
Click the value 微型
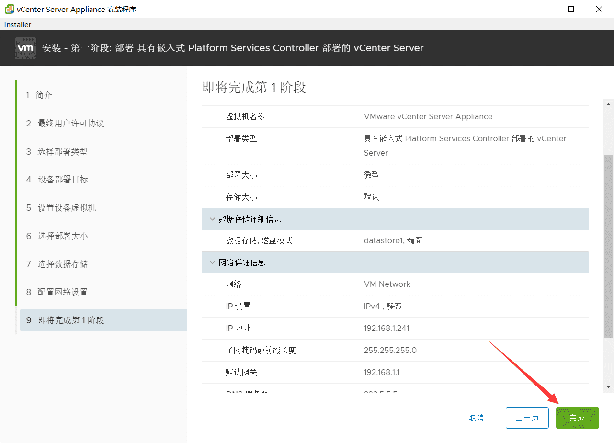tap(372, 175)
